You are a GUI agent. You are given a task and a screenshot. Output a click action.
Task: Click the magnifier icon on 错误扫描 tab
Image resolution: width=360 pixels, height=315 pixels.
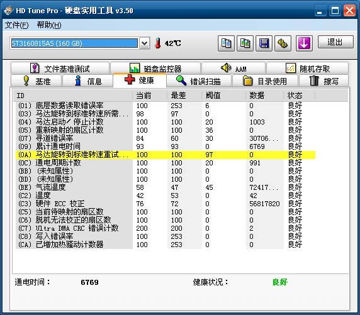click(x=181, y=80)
